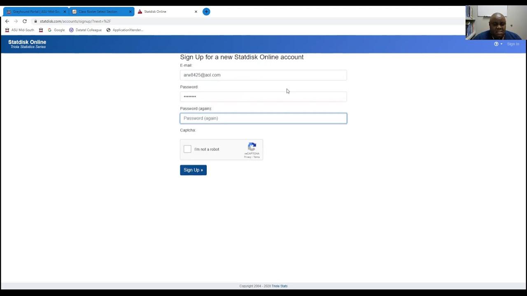Click the unlabeled bookmark icon before Google

(x=41, y=30)
